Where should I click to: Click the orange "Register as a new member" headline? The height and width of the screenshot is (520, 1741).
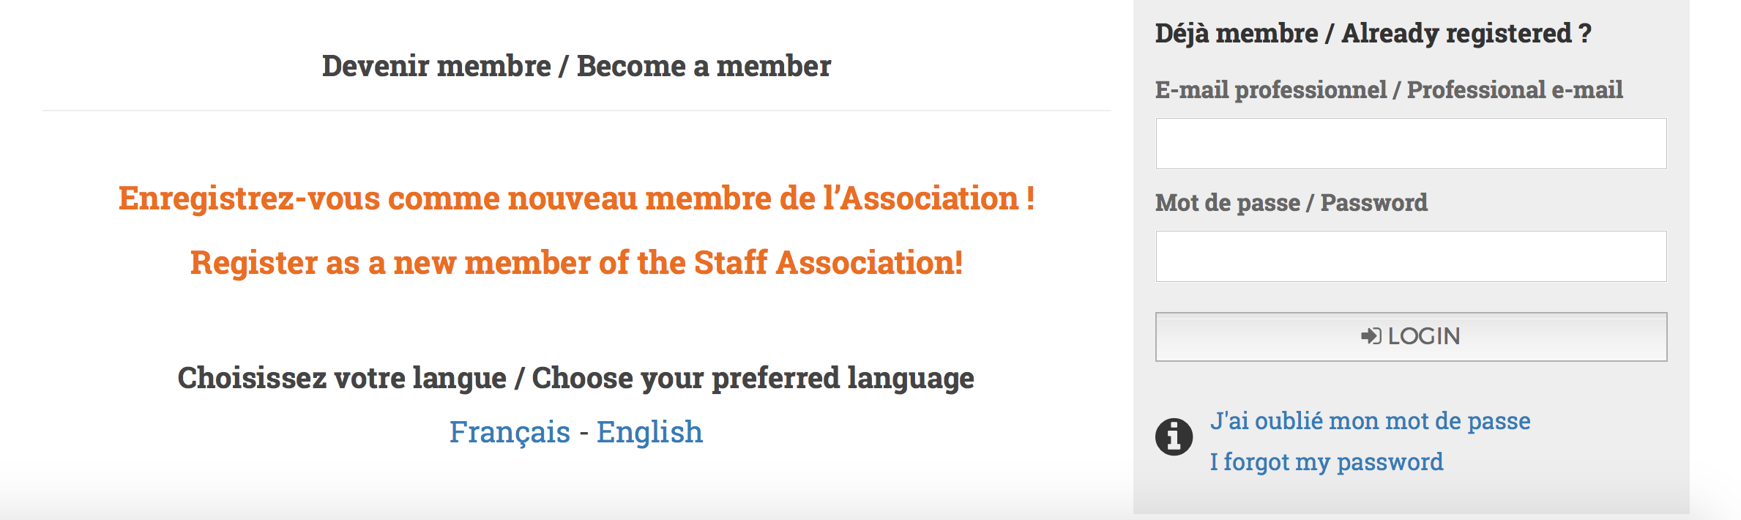(576, 263)
